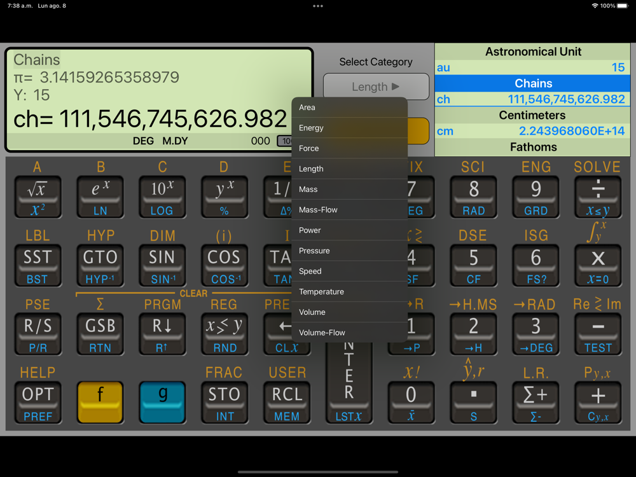Choose Mass from the category list
This screenshot has width=636, height=477.
[x=349, y=190]
